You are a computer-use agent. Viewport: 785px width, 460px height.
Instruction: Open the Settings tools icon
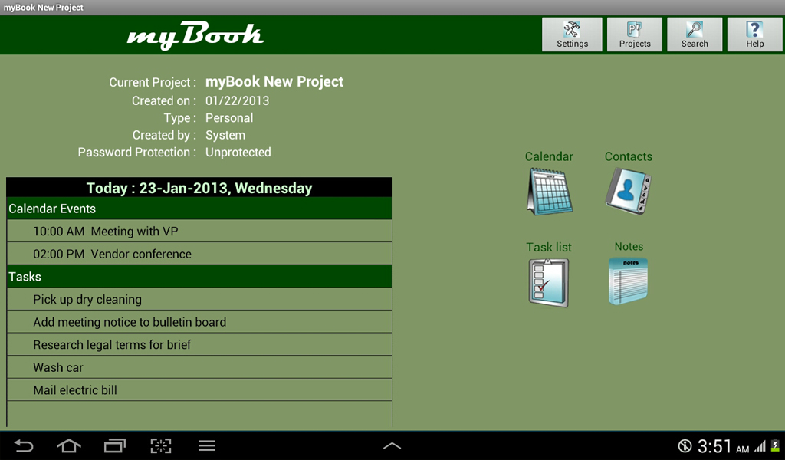[x=572, y=34]
